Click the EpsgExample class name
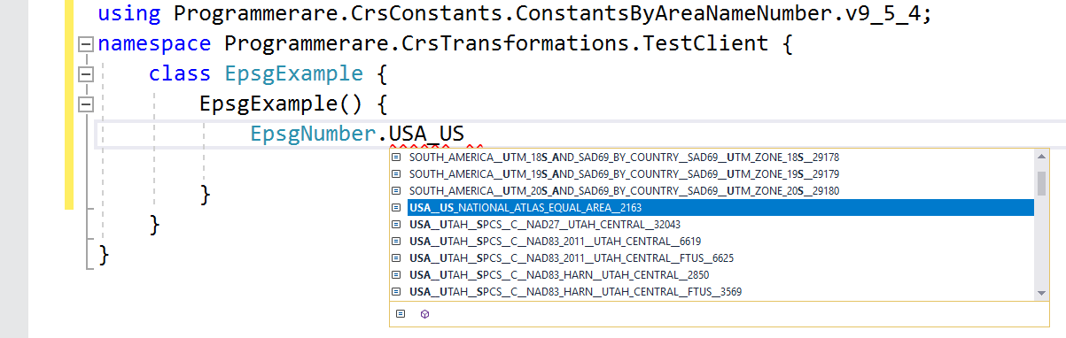Screen dimensions: 1066x338 pyautogui.click(x=293, y=74)
